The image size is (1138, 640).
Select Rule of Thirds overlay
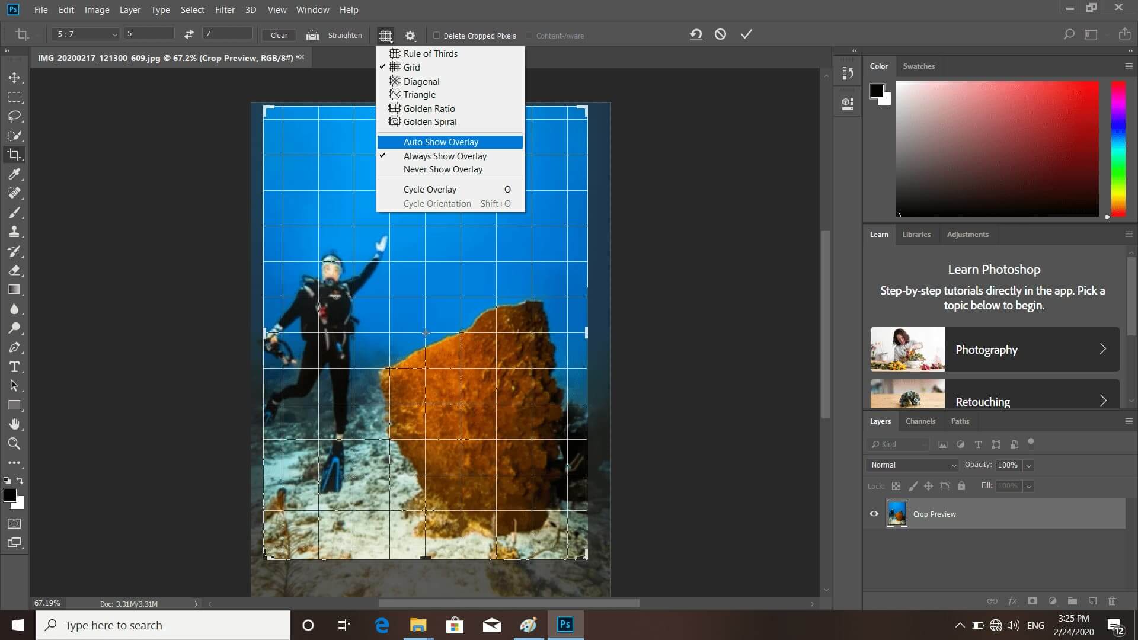click(x=450, y=54)
